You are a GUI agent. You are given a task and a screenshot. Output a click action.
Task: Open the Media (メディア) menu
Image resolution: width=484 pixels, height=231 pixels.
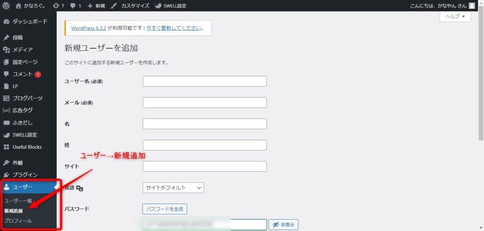pyautogui.click(x=22, y=50)
